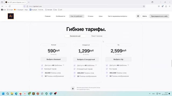Viewport: 172px width, 96px height.
Task: Open the доб bookmarks folder
Action: pos(60,10)
